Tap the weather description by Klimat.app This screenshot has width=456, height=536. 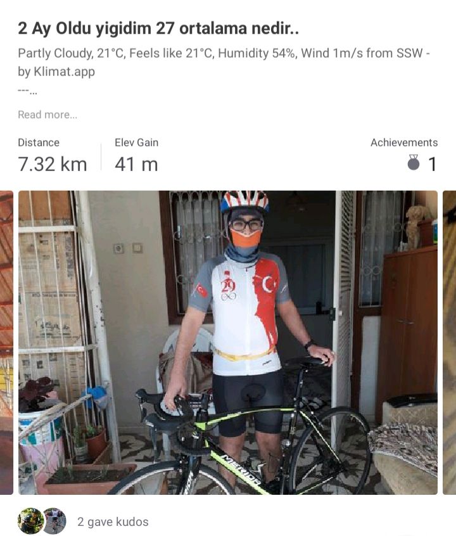pyautogui.click(x=224, y=62)
